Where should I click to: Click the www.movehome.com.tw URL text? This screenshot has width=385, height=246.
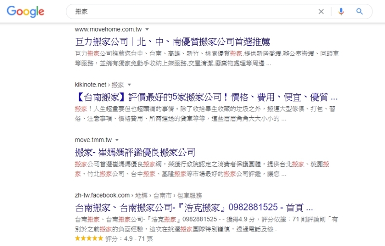click(x=108, y=29)
